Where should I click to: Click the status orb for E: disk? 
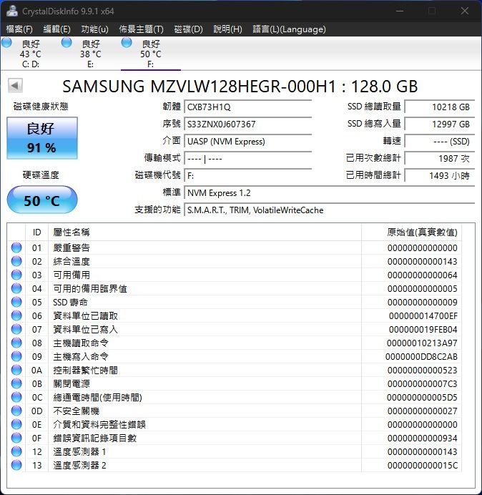point(67,43)
